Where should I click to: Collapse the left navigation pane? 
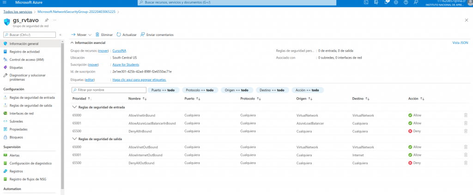point(61,35)
